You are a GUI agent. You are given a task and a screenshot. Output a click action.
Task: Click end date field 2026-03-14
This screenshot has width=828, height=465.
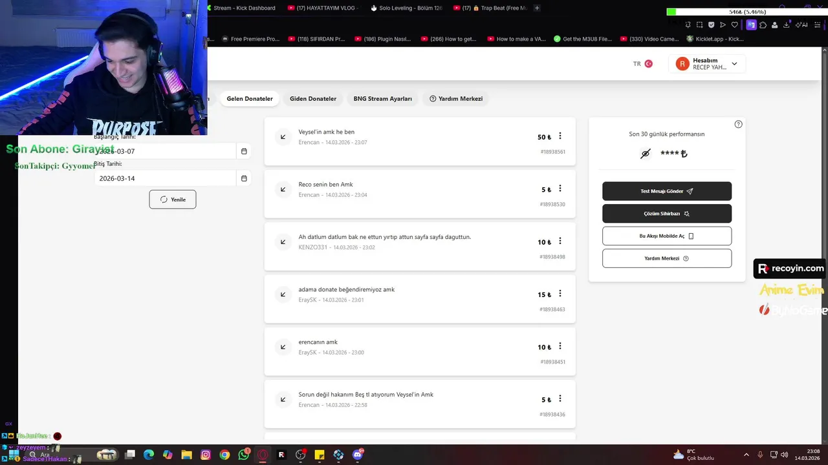pos(165,178)
